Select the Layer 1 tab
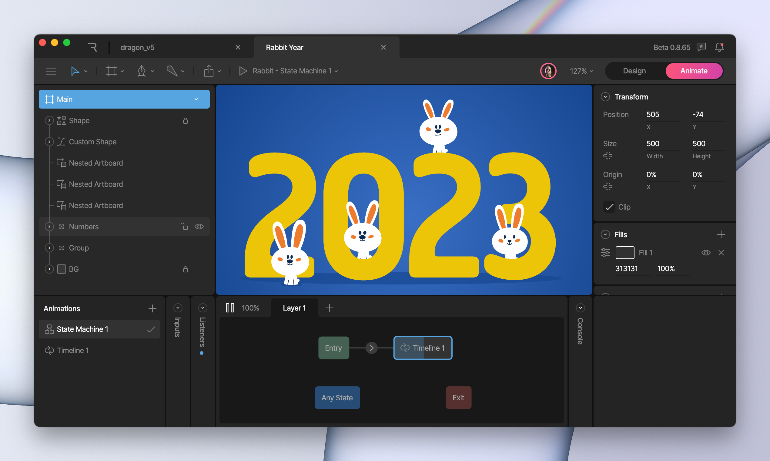The width and height of the screenshot is (770, 461). (294, 308)
